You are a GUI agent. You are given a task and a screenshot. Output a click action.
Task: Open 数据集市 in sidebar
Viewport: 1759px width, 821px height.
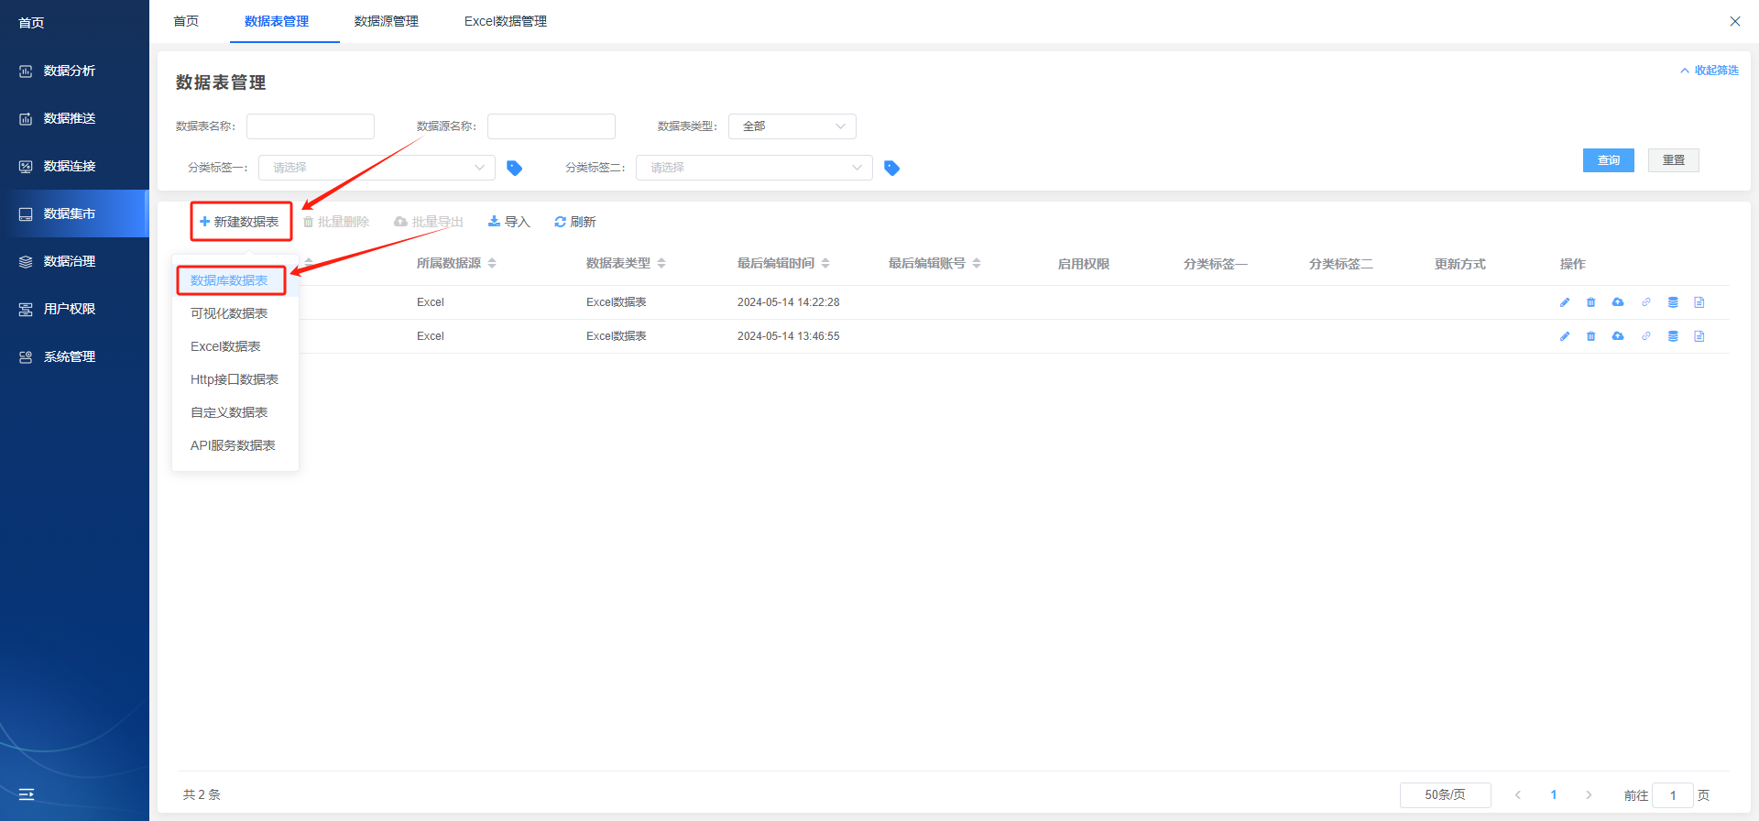(x=74, y=213)
